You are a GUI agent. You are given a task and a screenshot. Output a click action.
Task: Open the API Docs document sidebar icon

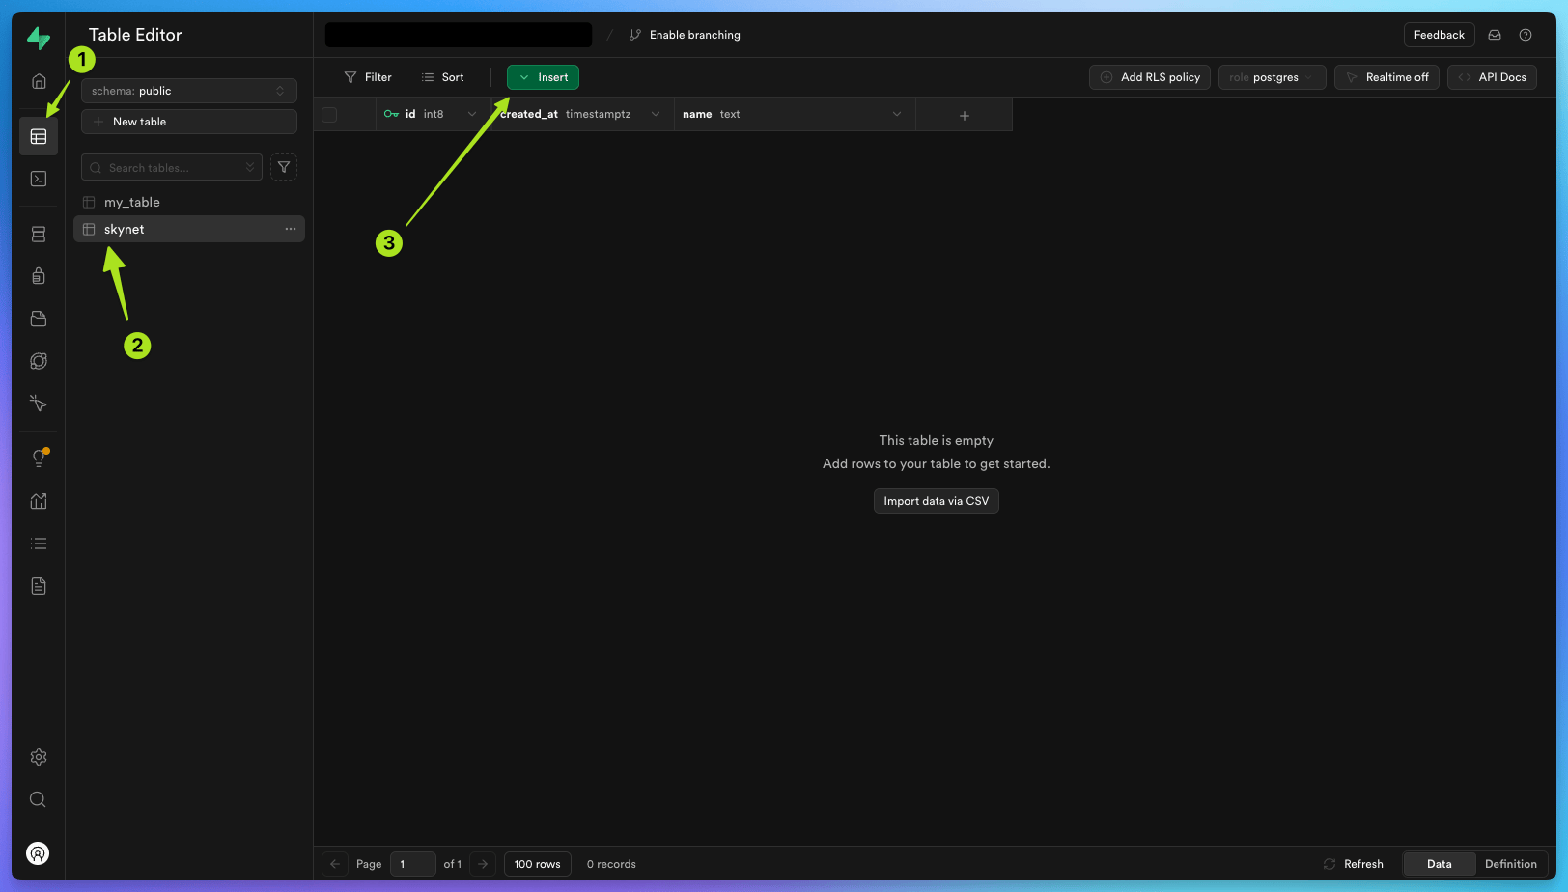coord(39,586)
